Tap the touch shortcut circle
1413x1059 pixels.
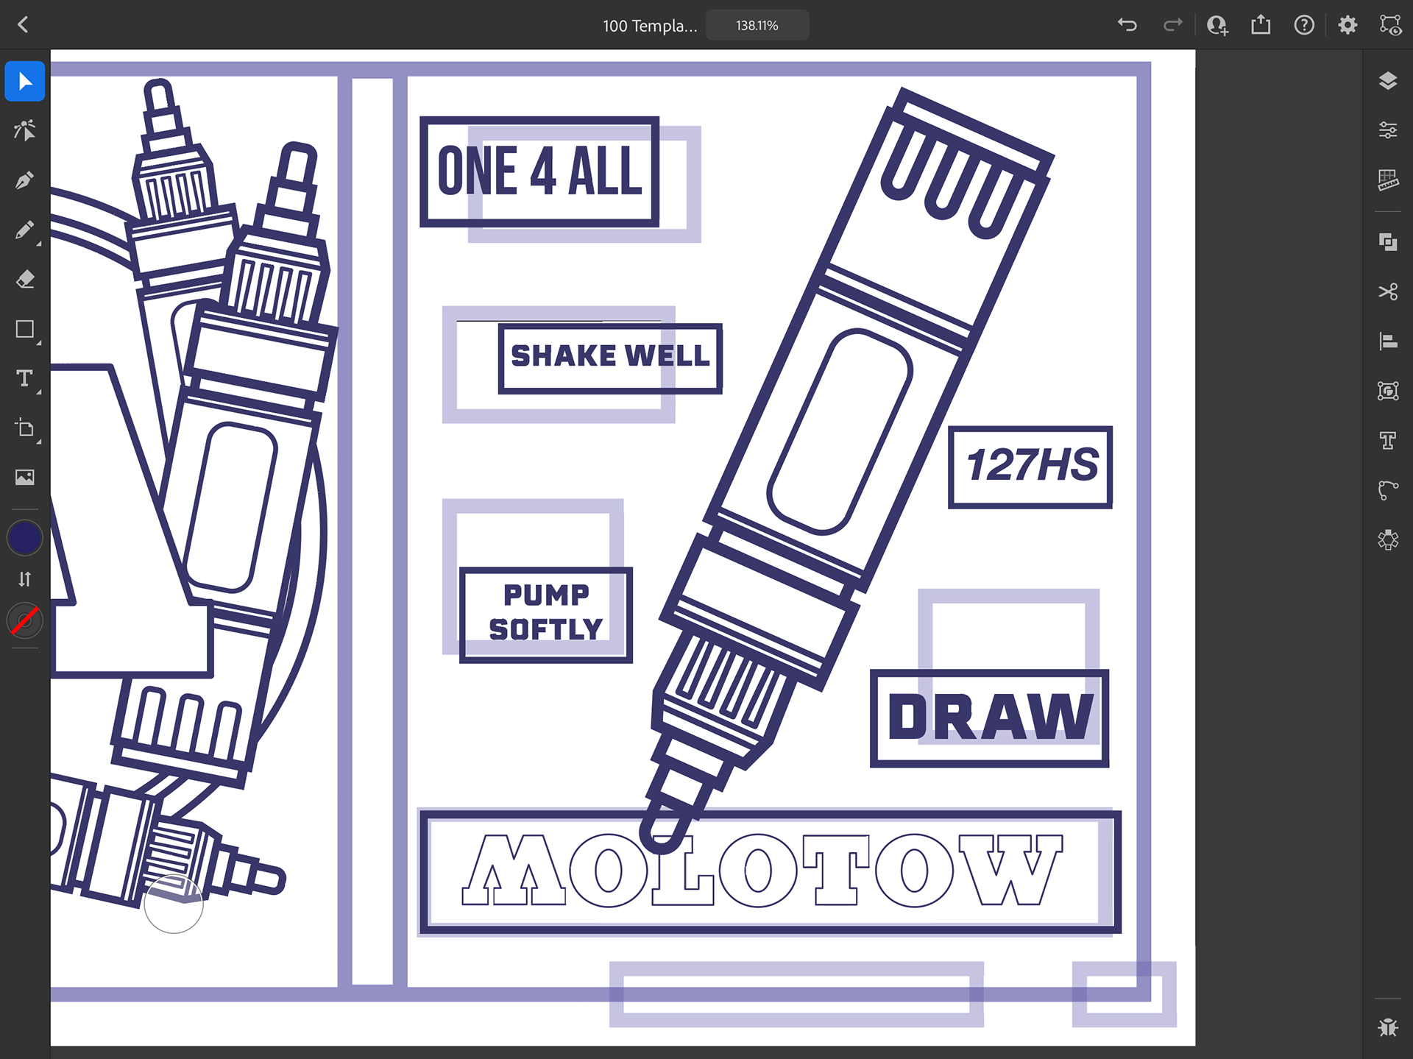pyautogui.click(x=174, y=904)
